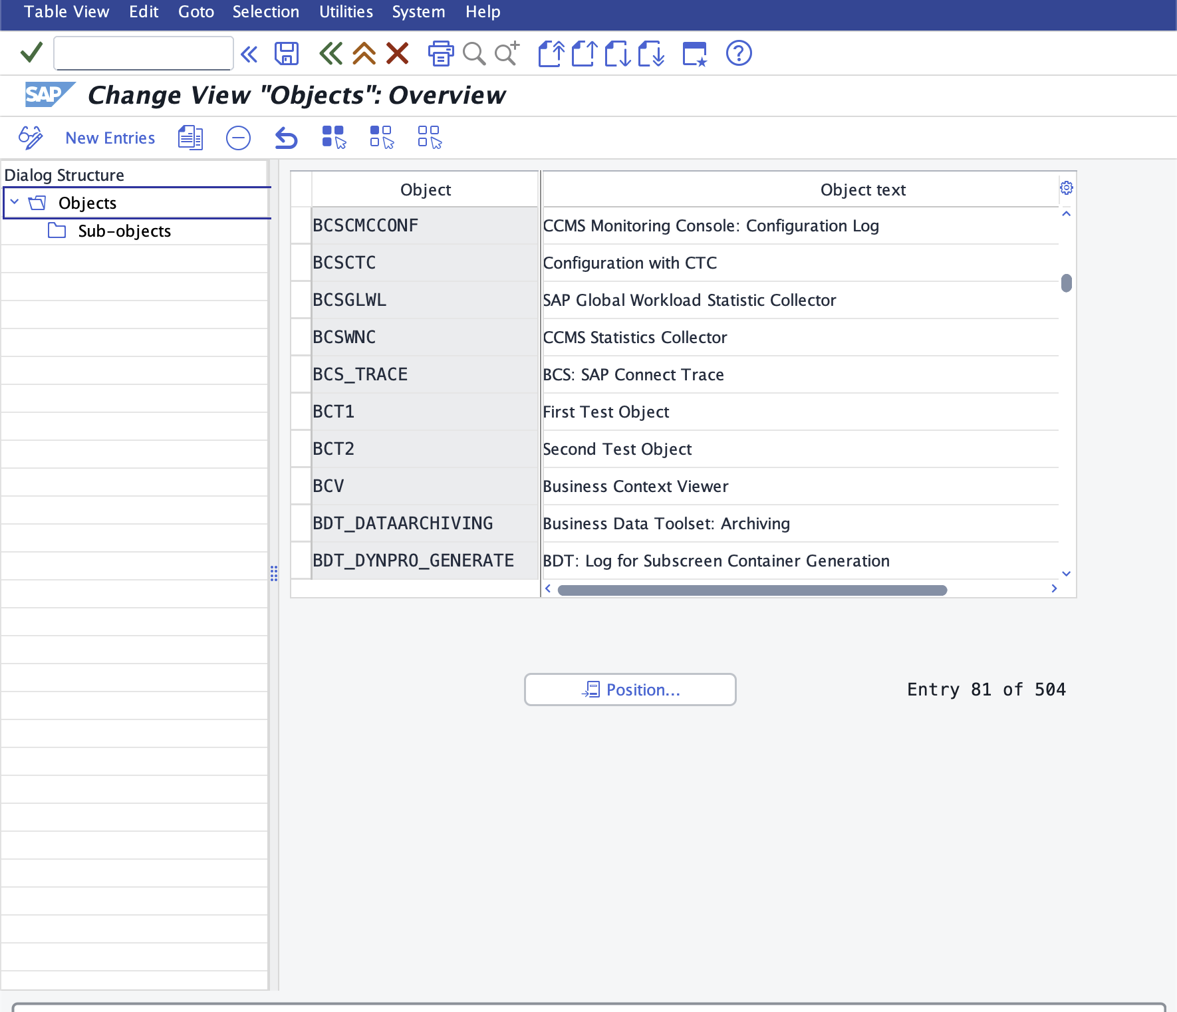Click the Deselect All icon
The image size is (1177, 1012).
tap(430, 137)
